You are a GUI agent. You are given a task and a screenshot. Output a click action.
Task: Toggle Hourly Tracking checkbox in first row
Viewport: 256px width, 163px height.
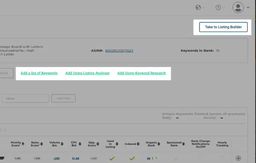point(222,158)
